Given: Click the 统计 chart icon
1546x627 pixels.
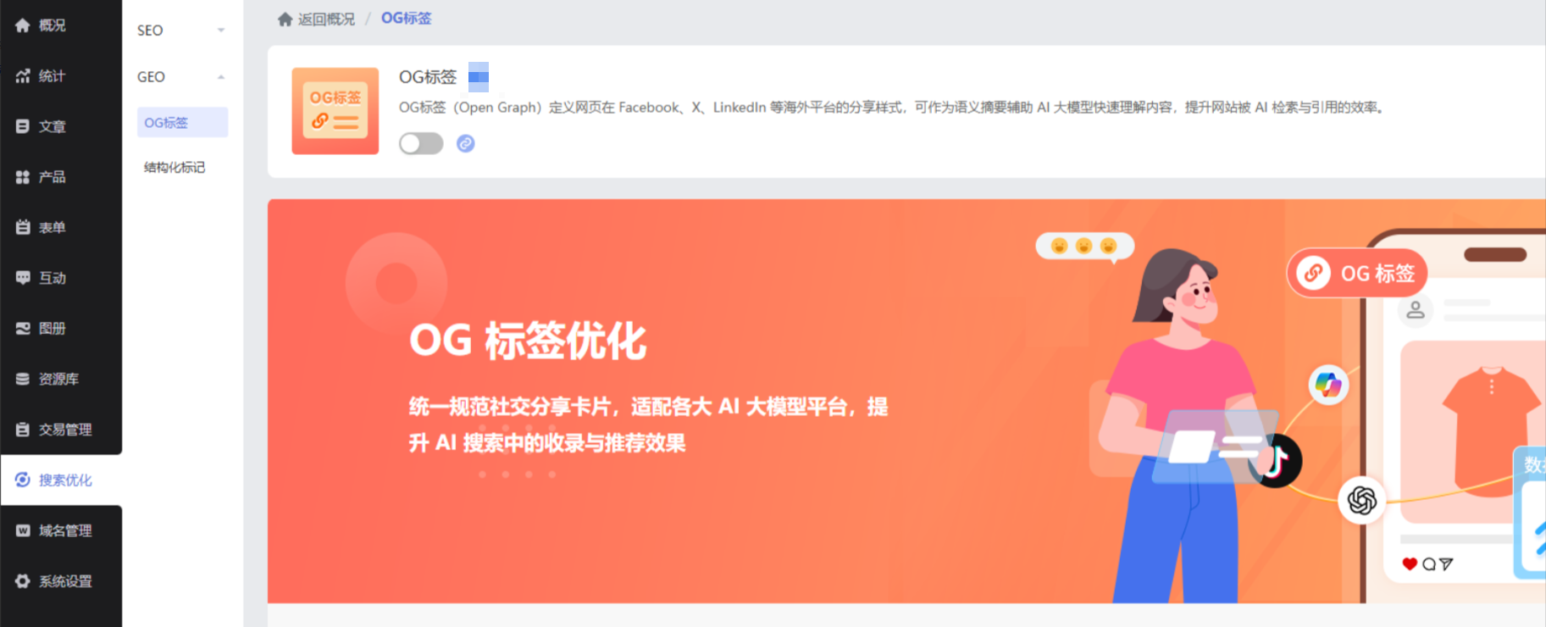Looking at the screenshot, I should (x=23, y=76).
